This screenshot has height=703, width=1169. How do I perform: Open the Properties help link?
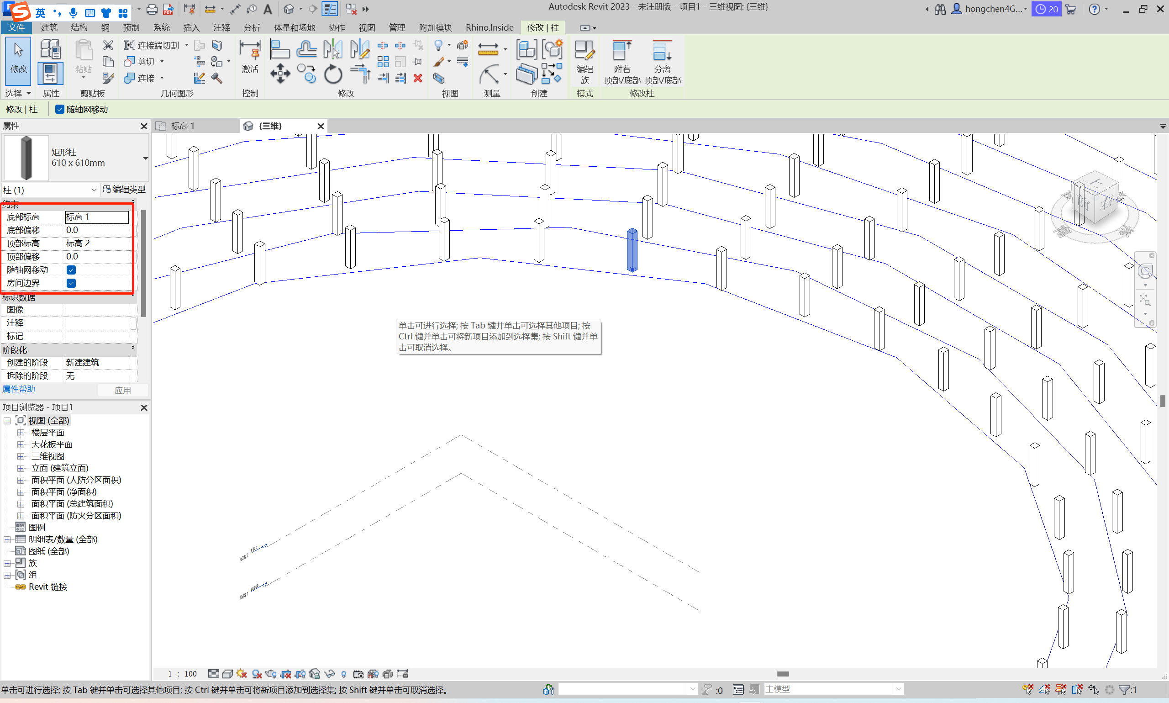point(19,389)
